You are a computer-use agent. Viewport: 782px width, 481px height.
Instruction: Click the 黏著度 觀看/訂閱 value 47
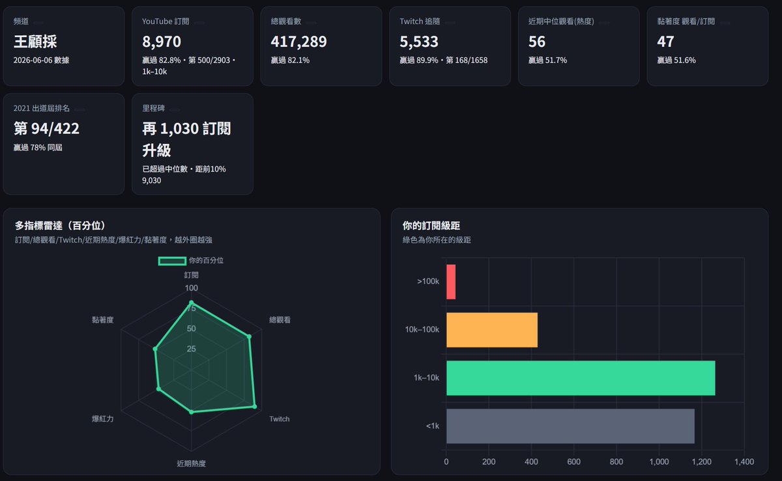pyautogui.click(x=665, y=42)
